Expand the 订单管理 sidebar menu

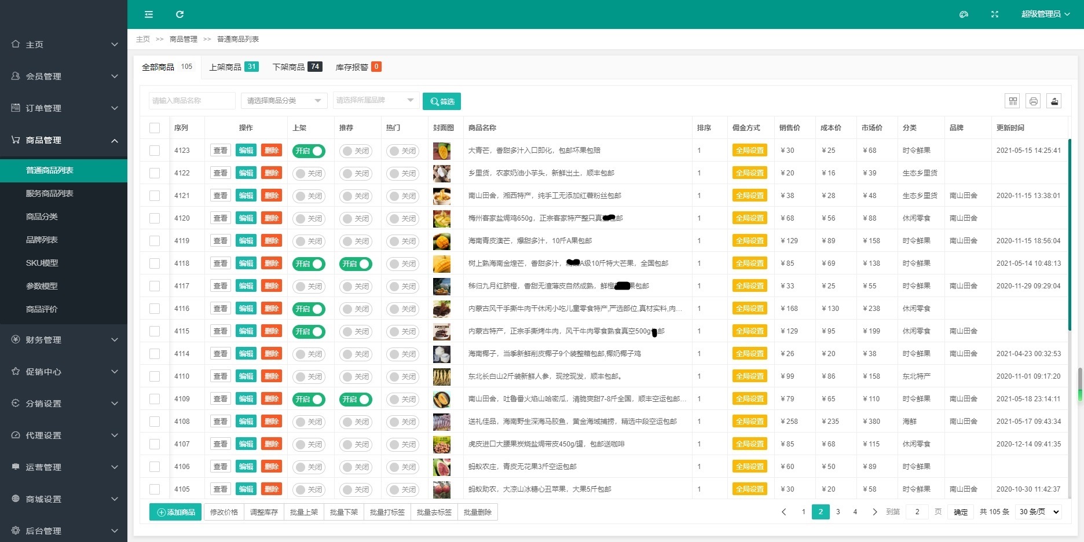click(64, 108)
